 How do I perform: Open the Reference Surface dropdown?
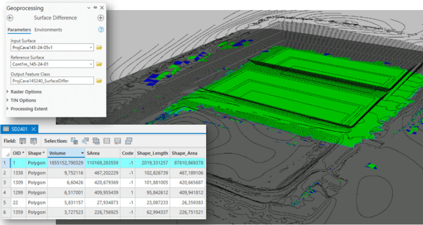pos(90,64)
